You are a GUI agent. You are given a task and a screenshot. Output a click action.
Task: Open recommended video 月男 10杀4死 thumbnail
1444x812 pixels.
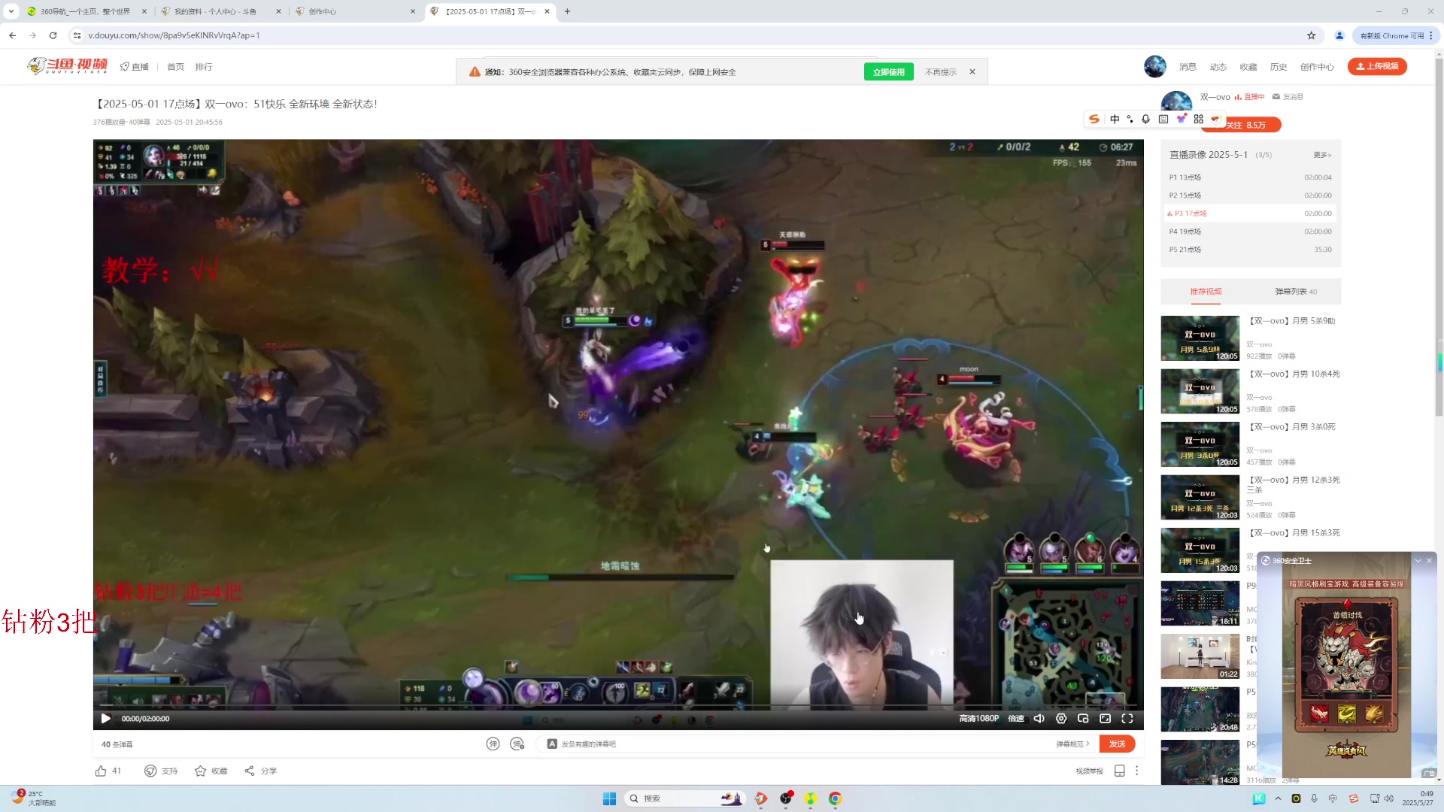point(1200,391)
